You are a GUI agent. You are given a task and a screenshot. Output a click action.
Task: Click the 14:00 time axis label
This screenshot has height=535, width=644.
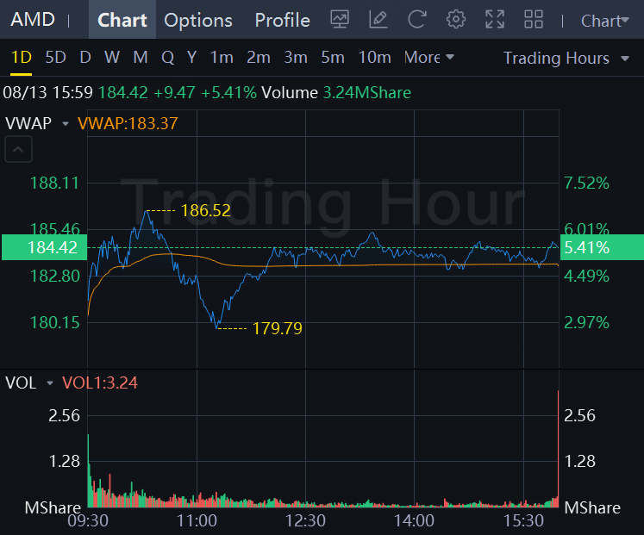pyautogui.click(x=414, y=521)
